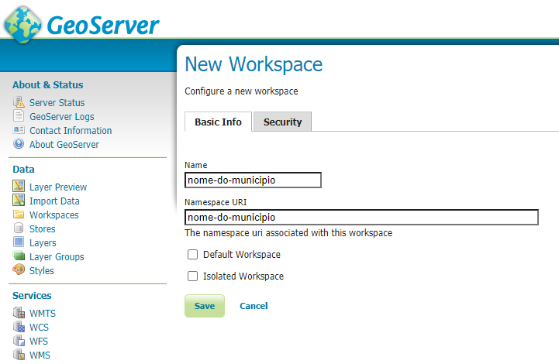Click the GeoServer globe logo
The width and height of the screenshot is (559, 364).
[22, 24]
